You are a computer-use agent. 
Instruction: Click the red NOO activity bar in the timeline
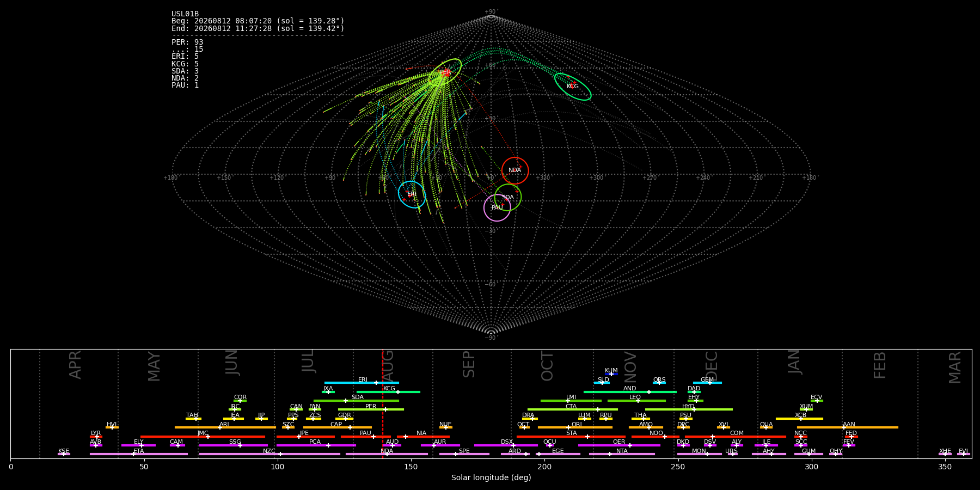click(655, 437)
